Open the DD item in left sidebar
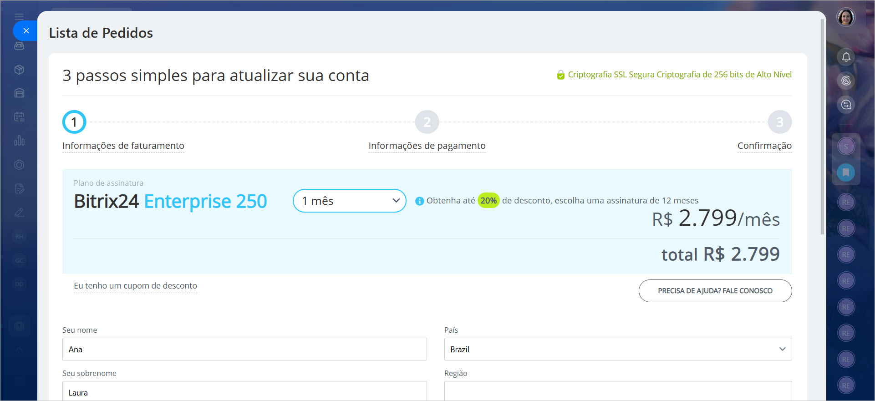The width and height of the screenshot is (875, 401). point(19,284)
